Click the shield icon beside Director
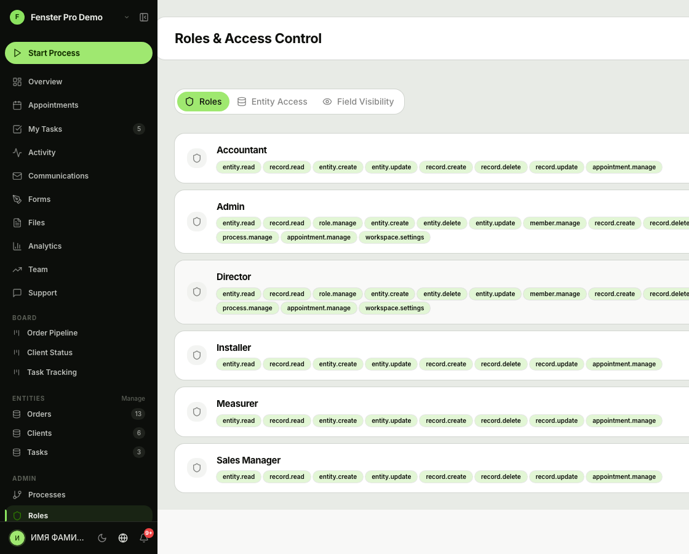 coord(197,292)
